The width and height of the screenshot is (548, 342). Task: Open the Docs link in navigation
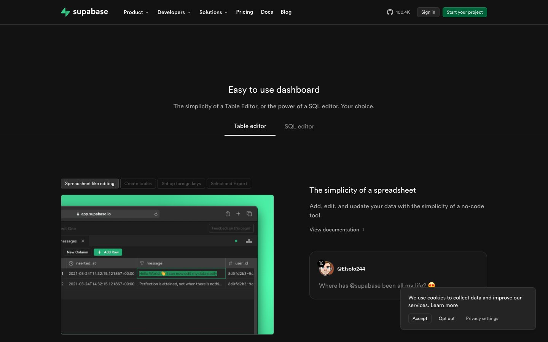(267, 12)
